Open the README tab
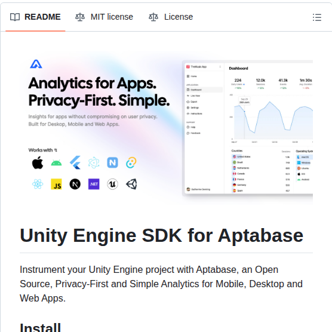332x332 pixels. [35, 17]
